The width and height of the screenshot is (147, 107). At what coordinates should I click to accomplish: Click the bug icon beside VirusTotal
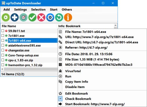(60, 71)
